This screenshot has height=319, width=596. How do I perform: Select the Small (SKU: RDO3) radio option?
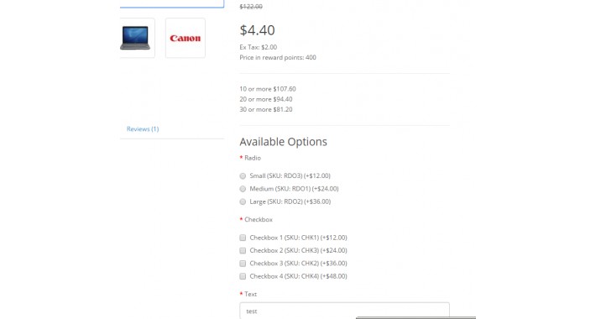243,176
